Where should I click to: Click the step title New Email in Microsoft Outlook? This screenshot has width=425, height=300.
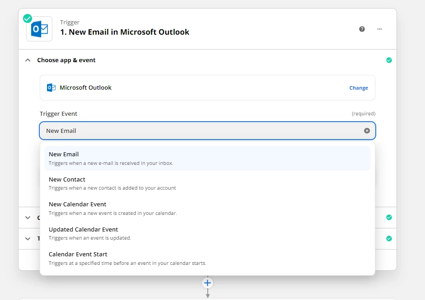[x=125, y=32]
